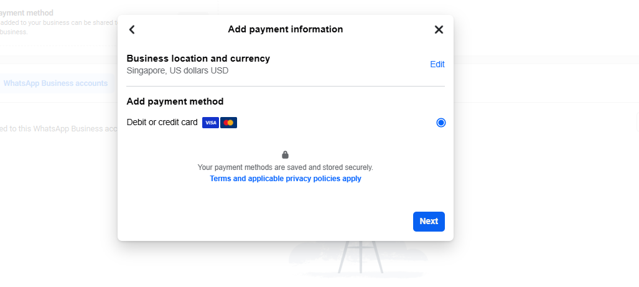Open Terms and applicable privacy policies link
This screenshot has height=287, width=639.
coord(285,179)
